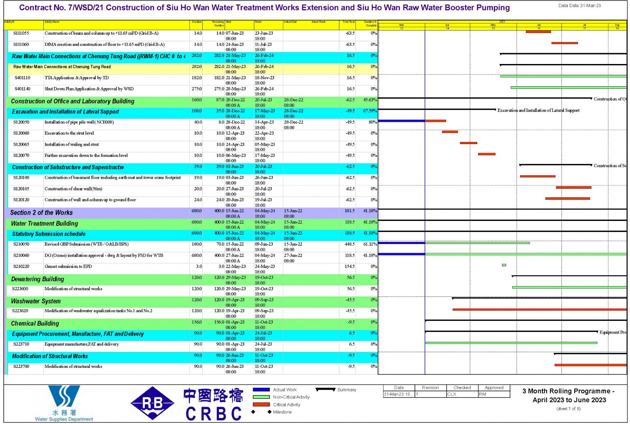The width and height of the screenshot is (630, 424).
Task: Select activity ID S111060
Action: click(x=21, y=45)
